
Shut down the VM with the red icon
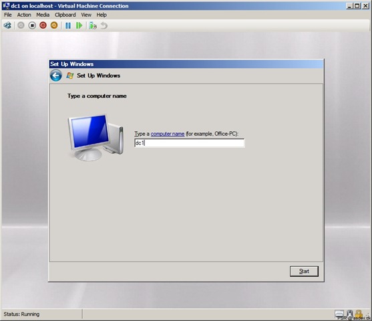[43, 25]
